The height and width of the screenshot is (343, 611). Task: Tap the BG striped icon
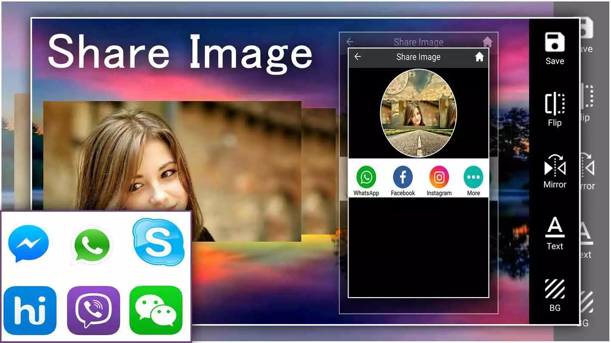coord(555,289)
